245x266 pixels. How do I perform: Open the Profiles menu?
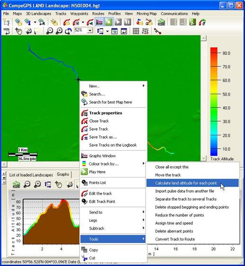pos(114,14)
